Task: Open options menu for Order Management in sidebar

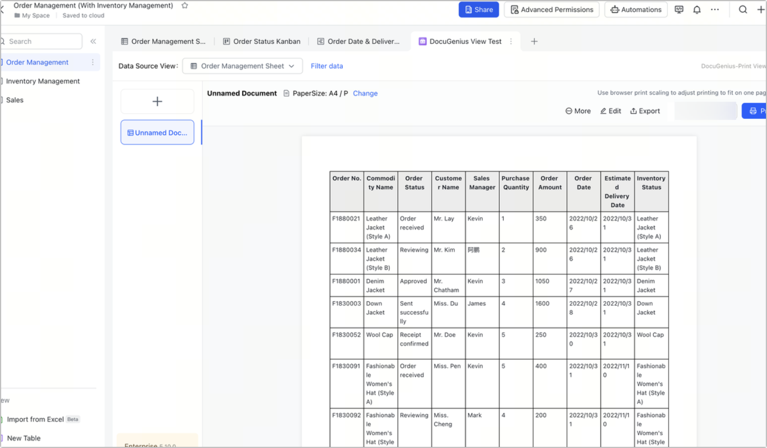Action: click(x=93, y=62)
